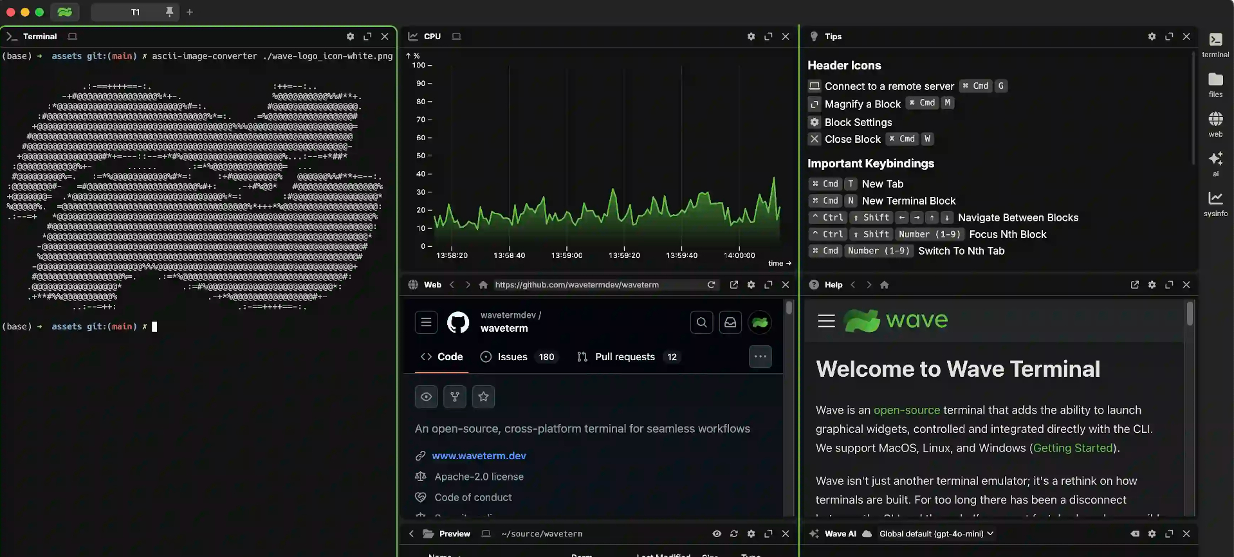Open the web widget in the right sidebar
Image resolution: width=1234 pixels, height=557 pixels.
(x=1215, y=125)
